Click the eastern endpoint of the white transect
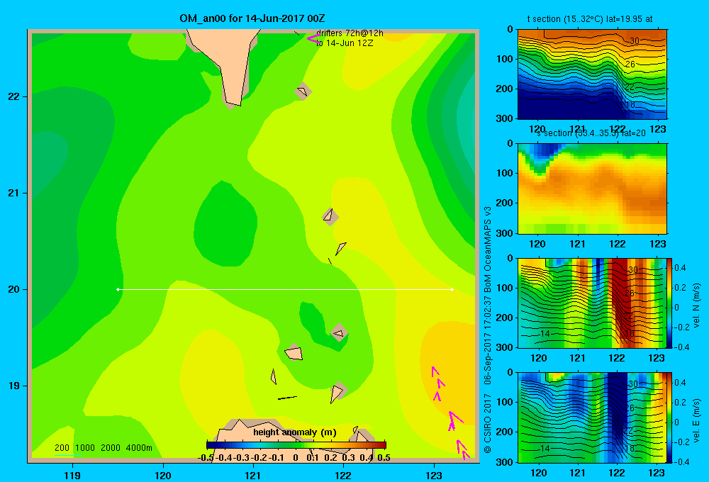This screenshot has height=482, width=709. 452,289
